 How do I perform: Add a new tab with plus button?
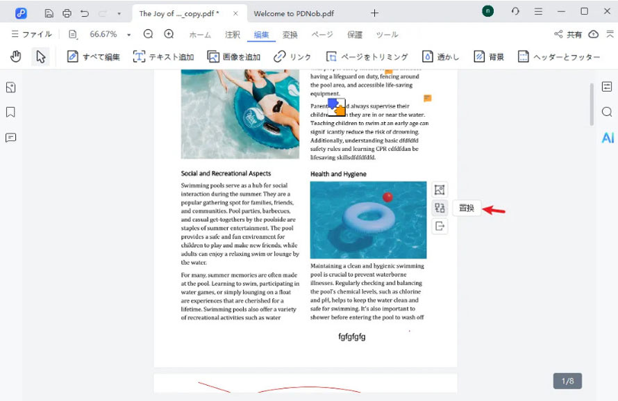point(374,13)
